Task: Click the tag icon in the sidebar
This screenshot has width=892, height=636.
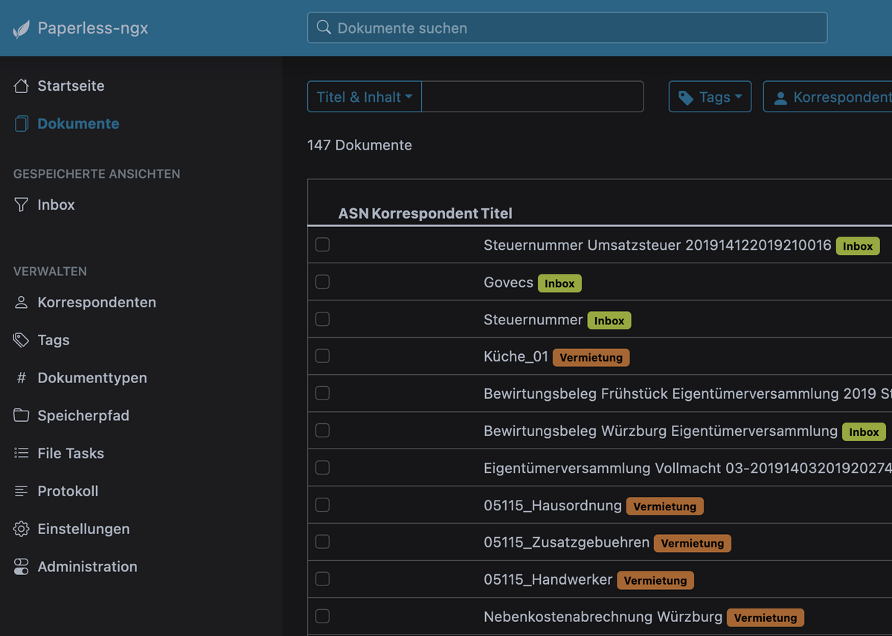Action: tap(22, 340)
